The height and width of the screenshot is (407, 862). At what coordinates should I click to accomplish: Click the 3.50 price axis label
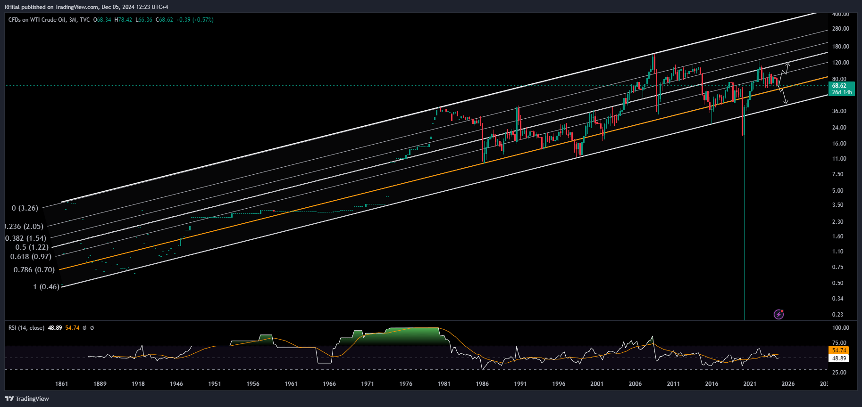(x=837, y=205)
